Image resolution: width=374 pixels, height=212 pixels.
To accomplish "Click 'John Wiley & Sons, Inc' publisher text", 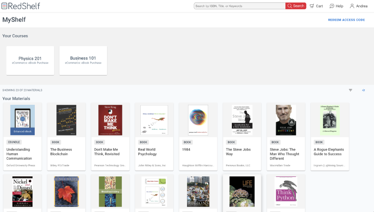I will pyautogui.click(x=152, y=165).
